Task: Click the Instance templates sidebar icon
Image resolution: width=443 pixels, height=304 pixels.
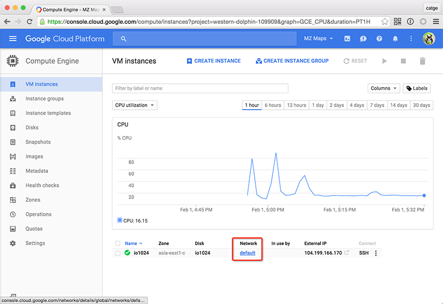Action: 13,113
